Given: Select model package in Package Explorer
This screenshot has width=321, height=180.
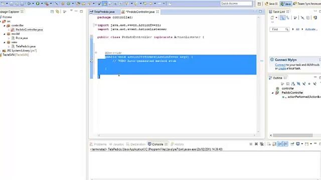Looking at the screenshot, I should 16,34.
